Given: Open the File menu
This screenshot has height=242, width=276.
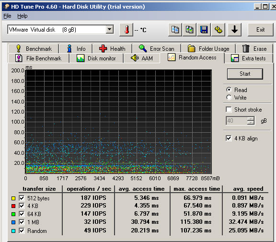Looking at the screenshot, I should [7, 16].
